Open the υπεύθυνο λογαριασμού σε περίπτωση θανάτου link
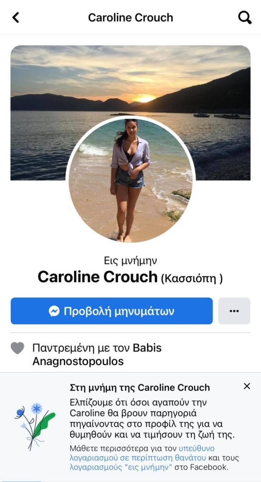Image resolution: width=261 pixels, height=482 pixels. pos(142,453)
